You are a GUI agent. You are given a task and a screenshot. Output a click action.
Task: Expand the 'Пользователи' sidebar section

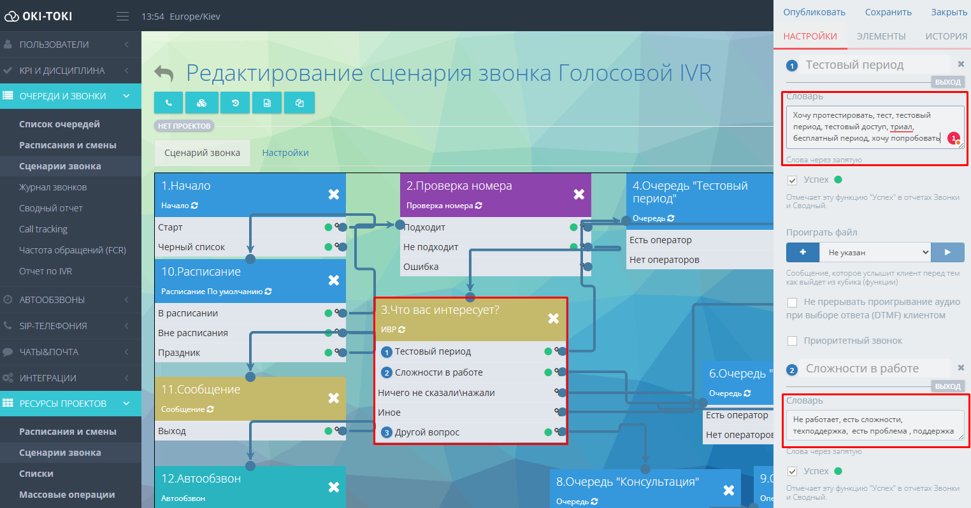click(x=70, y=45)
